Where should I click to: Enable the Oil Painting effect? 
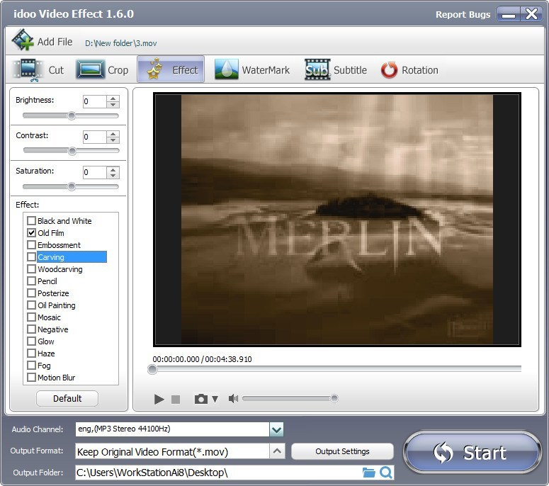tap(31, 305)
